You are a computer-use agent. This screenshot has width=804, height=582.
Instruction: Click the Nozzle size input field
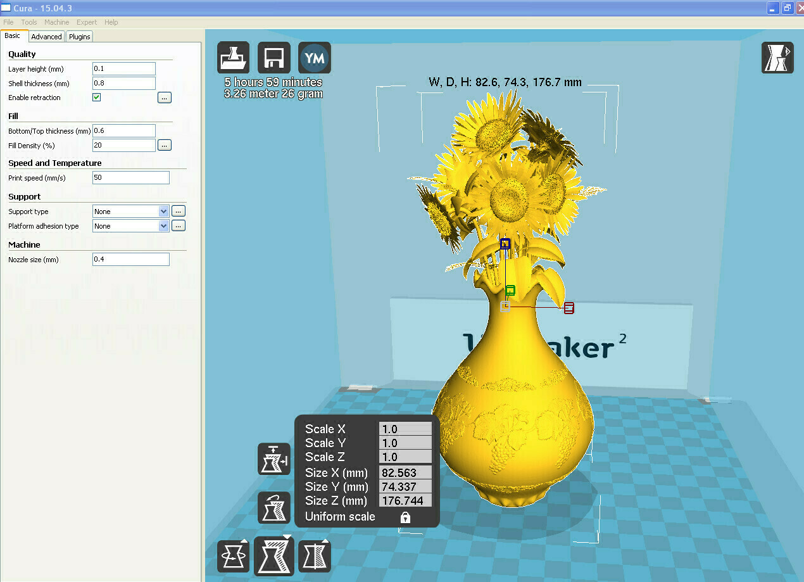(x=131, y=259)
